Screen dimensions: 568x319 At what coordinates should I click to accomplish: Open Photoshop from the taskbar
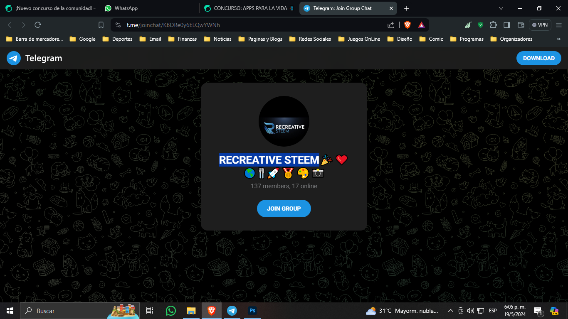252,311
